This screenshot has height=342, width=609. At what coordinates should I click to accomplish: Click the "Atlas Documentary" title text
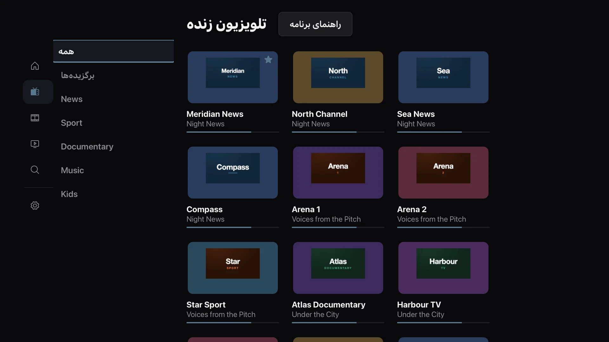point(329,305)
